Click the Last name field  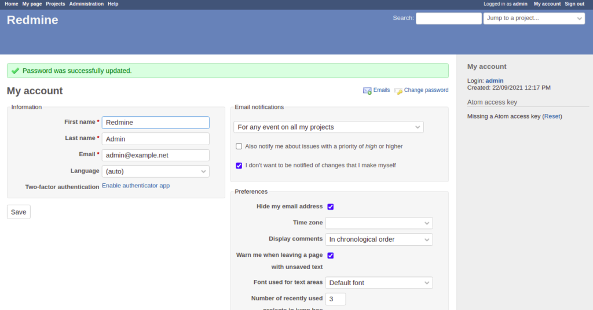pos(155,139)
